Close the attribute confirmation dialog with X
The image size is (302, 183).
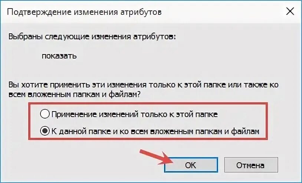(290, 11)
